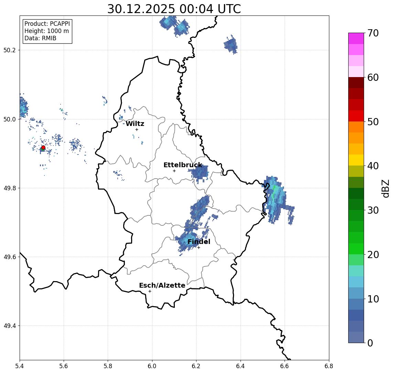Click the colorbar tick label 20
This screenshot has height=373, width=394.
click(373, 255)
